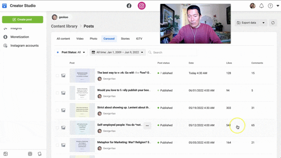Open the All time date range dropdown
The width and height of the screenshot is (281, 158).
tap(117, 53)
